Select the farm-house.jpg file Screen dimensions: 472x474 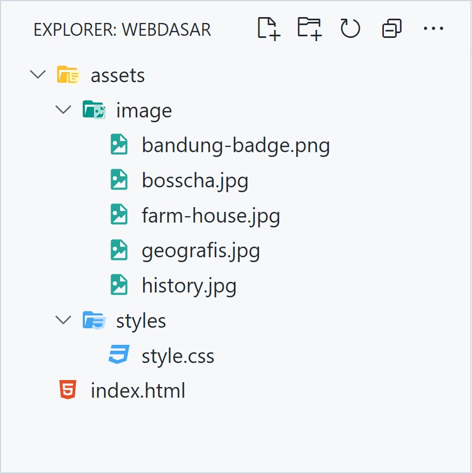click(211, 216)
